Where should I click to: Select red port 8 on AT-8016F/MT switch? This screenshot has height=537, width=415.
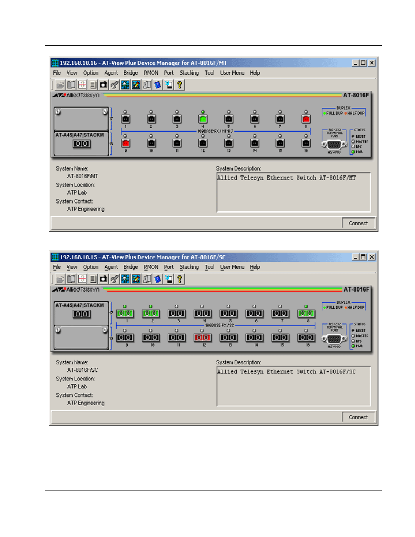click(306, 119)
